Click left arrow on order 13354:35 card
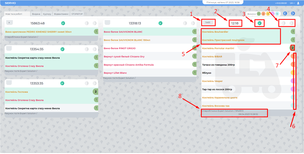The width and height of the screenshot is (304, 154). [x=87, y=49]
